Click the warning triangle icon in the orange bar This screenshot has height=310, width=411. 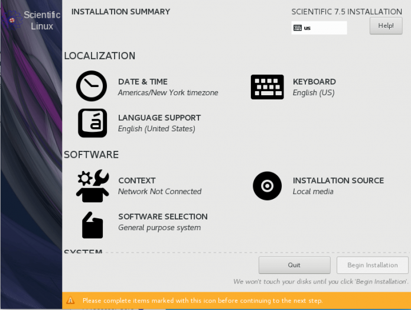[x=70, y=300]
